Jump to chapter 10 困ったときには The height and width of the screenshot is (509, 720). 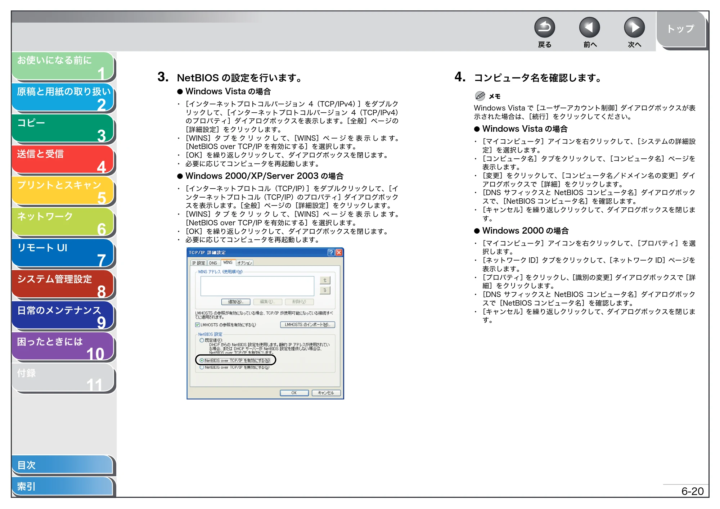[63, 347]
